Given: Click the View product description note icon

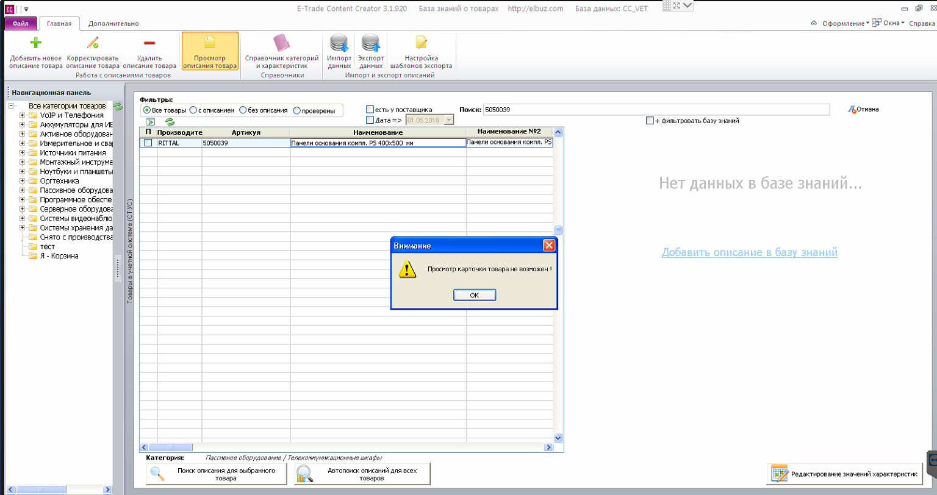Looking at the screenshot, I should [x=210, y=43].
